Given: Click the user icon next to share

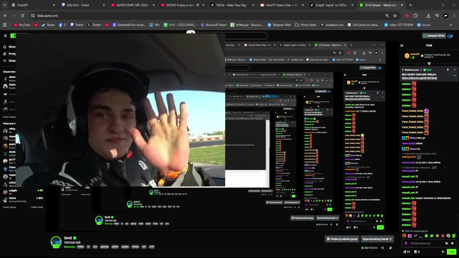Looking at the screenshot, I should point(391,248).
